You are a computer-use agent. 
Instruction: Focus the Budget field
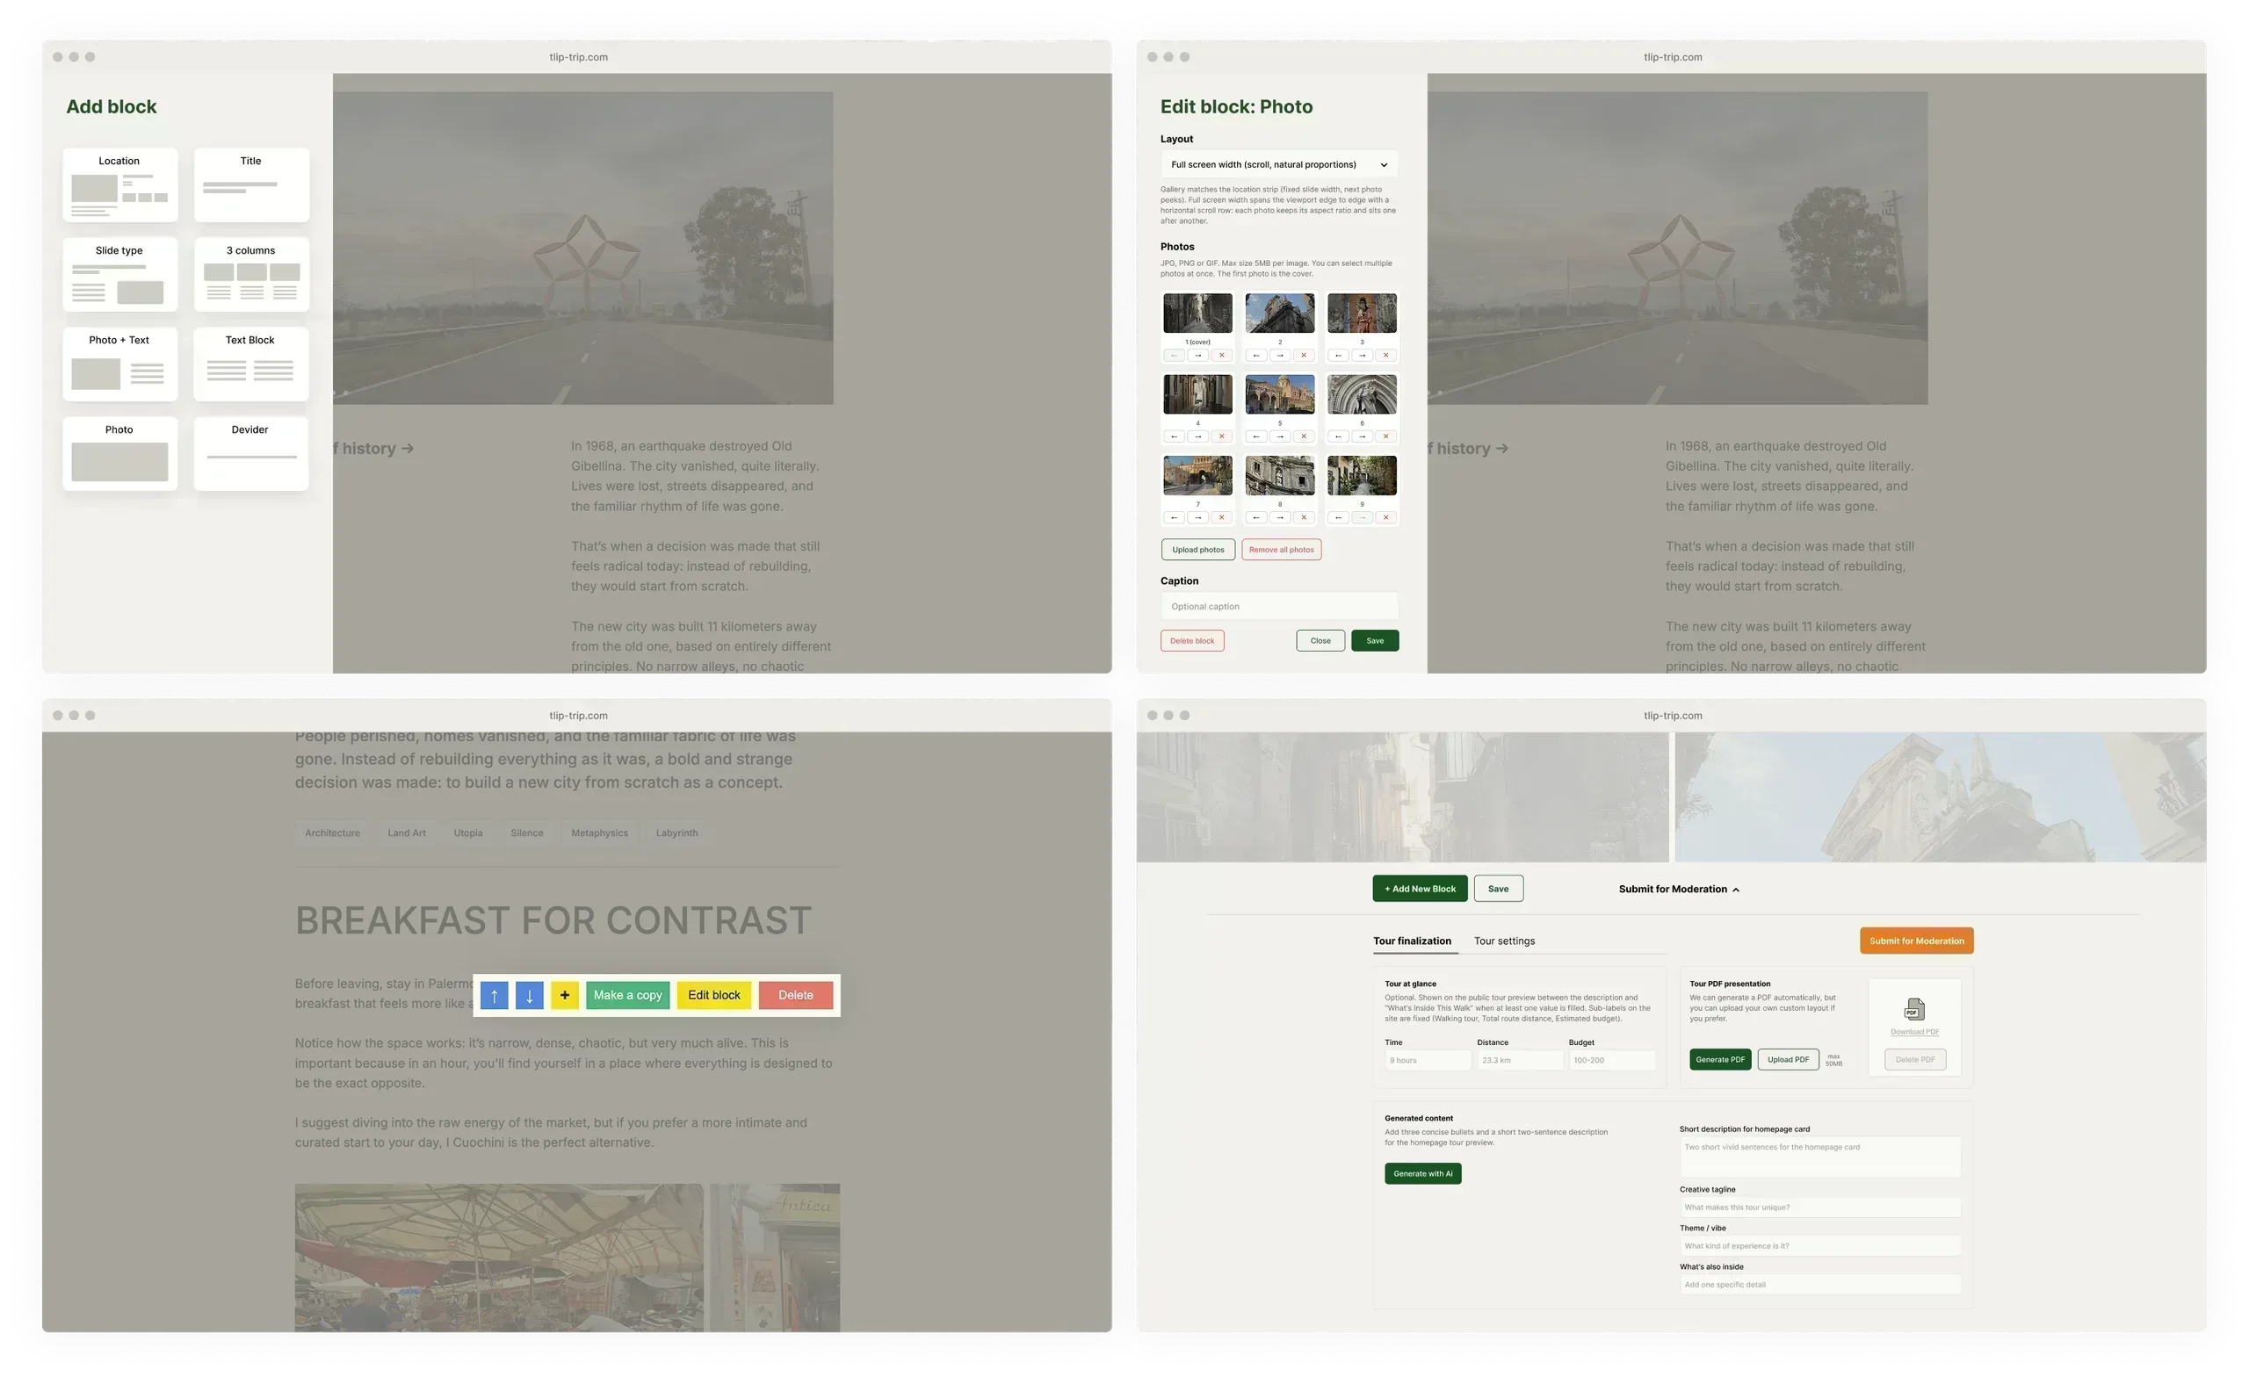pos(1611,1060)
